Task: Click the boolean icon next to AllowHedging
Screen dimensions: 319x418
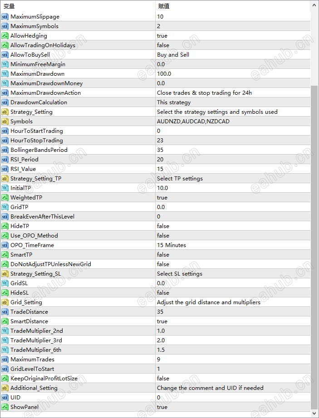Action: 5,36
